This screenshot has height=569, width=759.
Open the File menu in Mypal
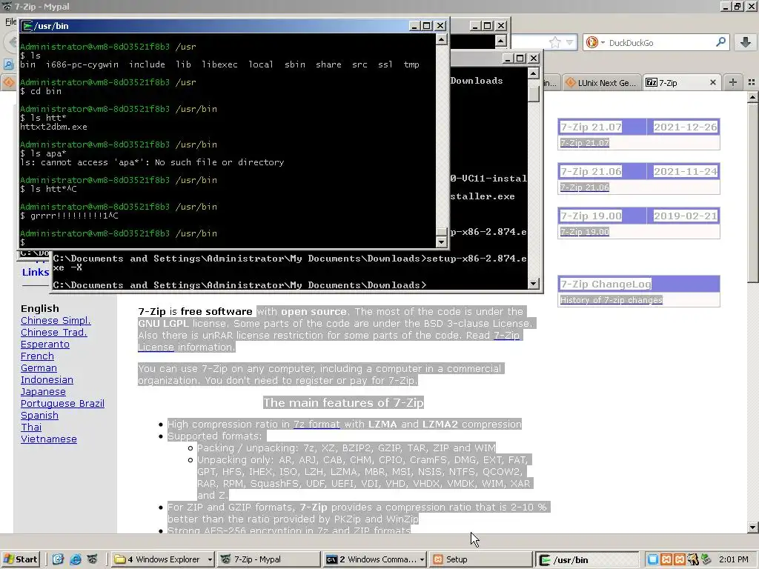click(x=10, y=21)
